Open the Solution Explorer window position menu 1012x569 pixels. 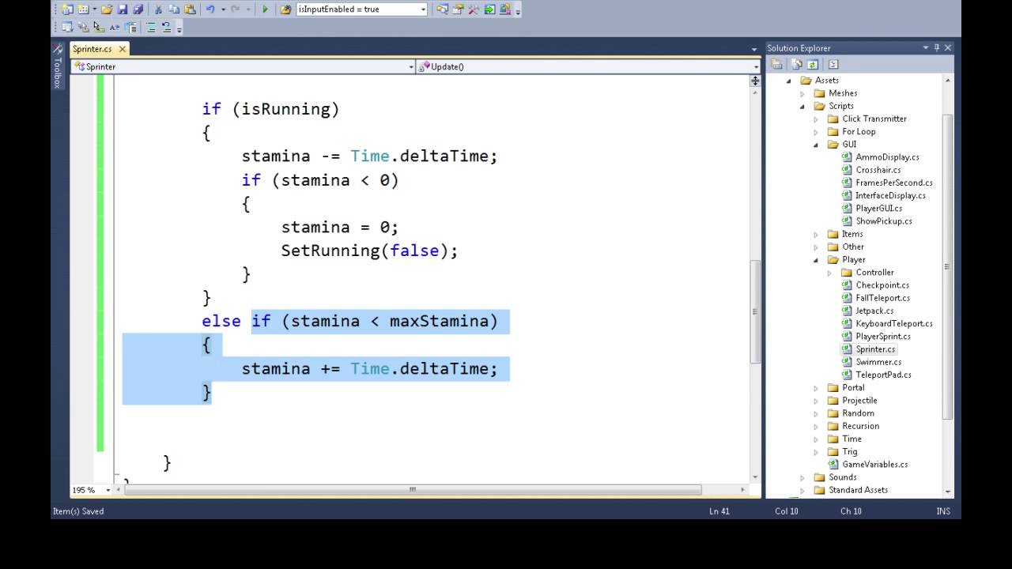pyautogui.click(x=925, y=47)
